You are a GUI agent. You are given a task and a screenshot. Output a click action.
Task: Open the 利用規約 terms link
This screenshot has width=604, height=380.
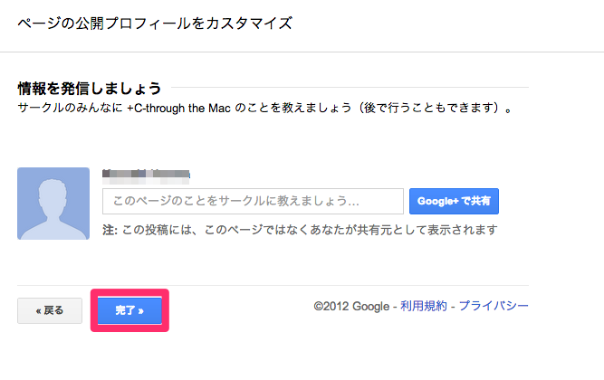point(424,307)
